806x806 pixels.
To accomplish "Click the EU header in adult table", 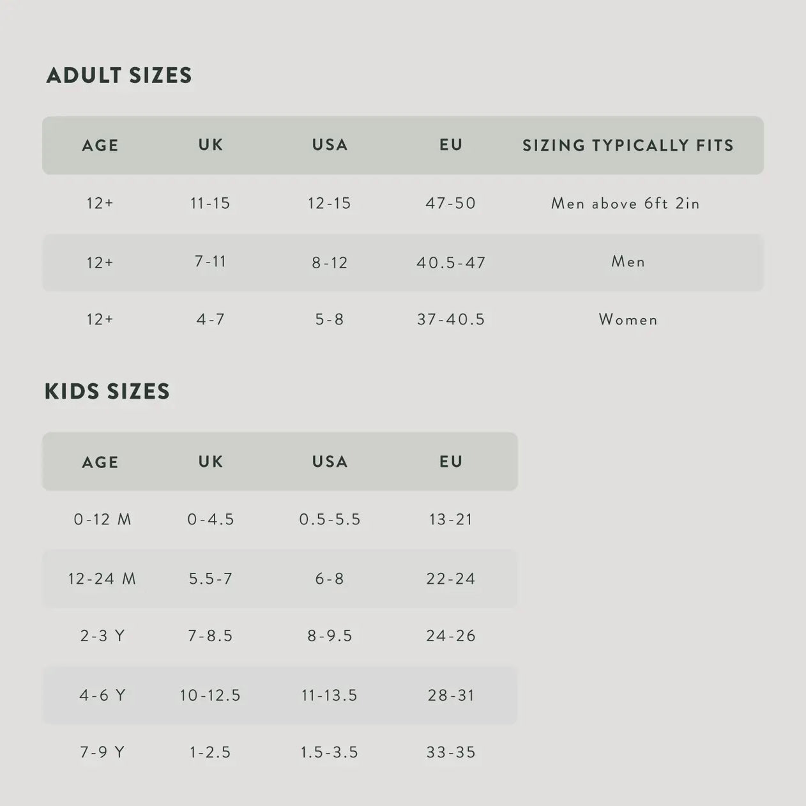I will 451,145.
